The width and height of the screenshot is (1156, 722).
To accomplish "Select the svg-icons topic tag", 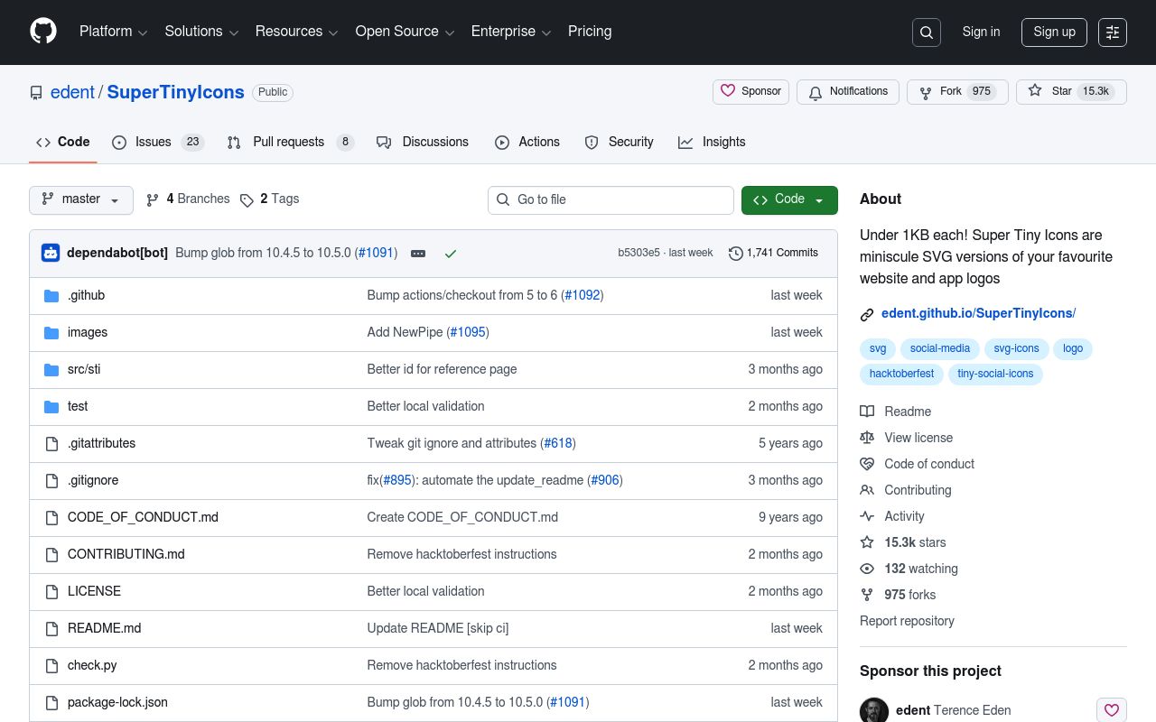I will (1016, 348).
